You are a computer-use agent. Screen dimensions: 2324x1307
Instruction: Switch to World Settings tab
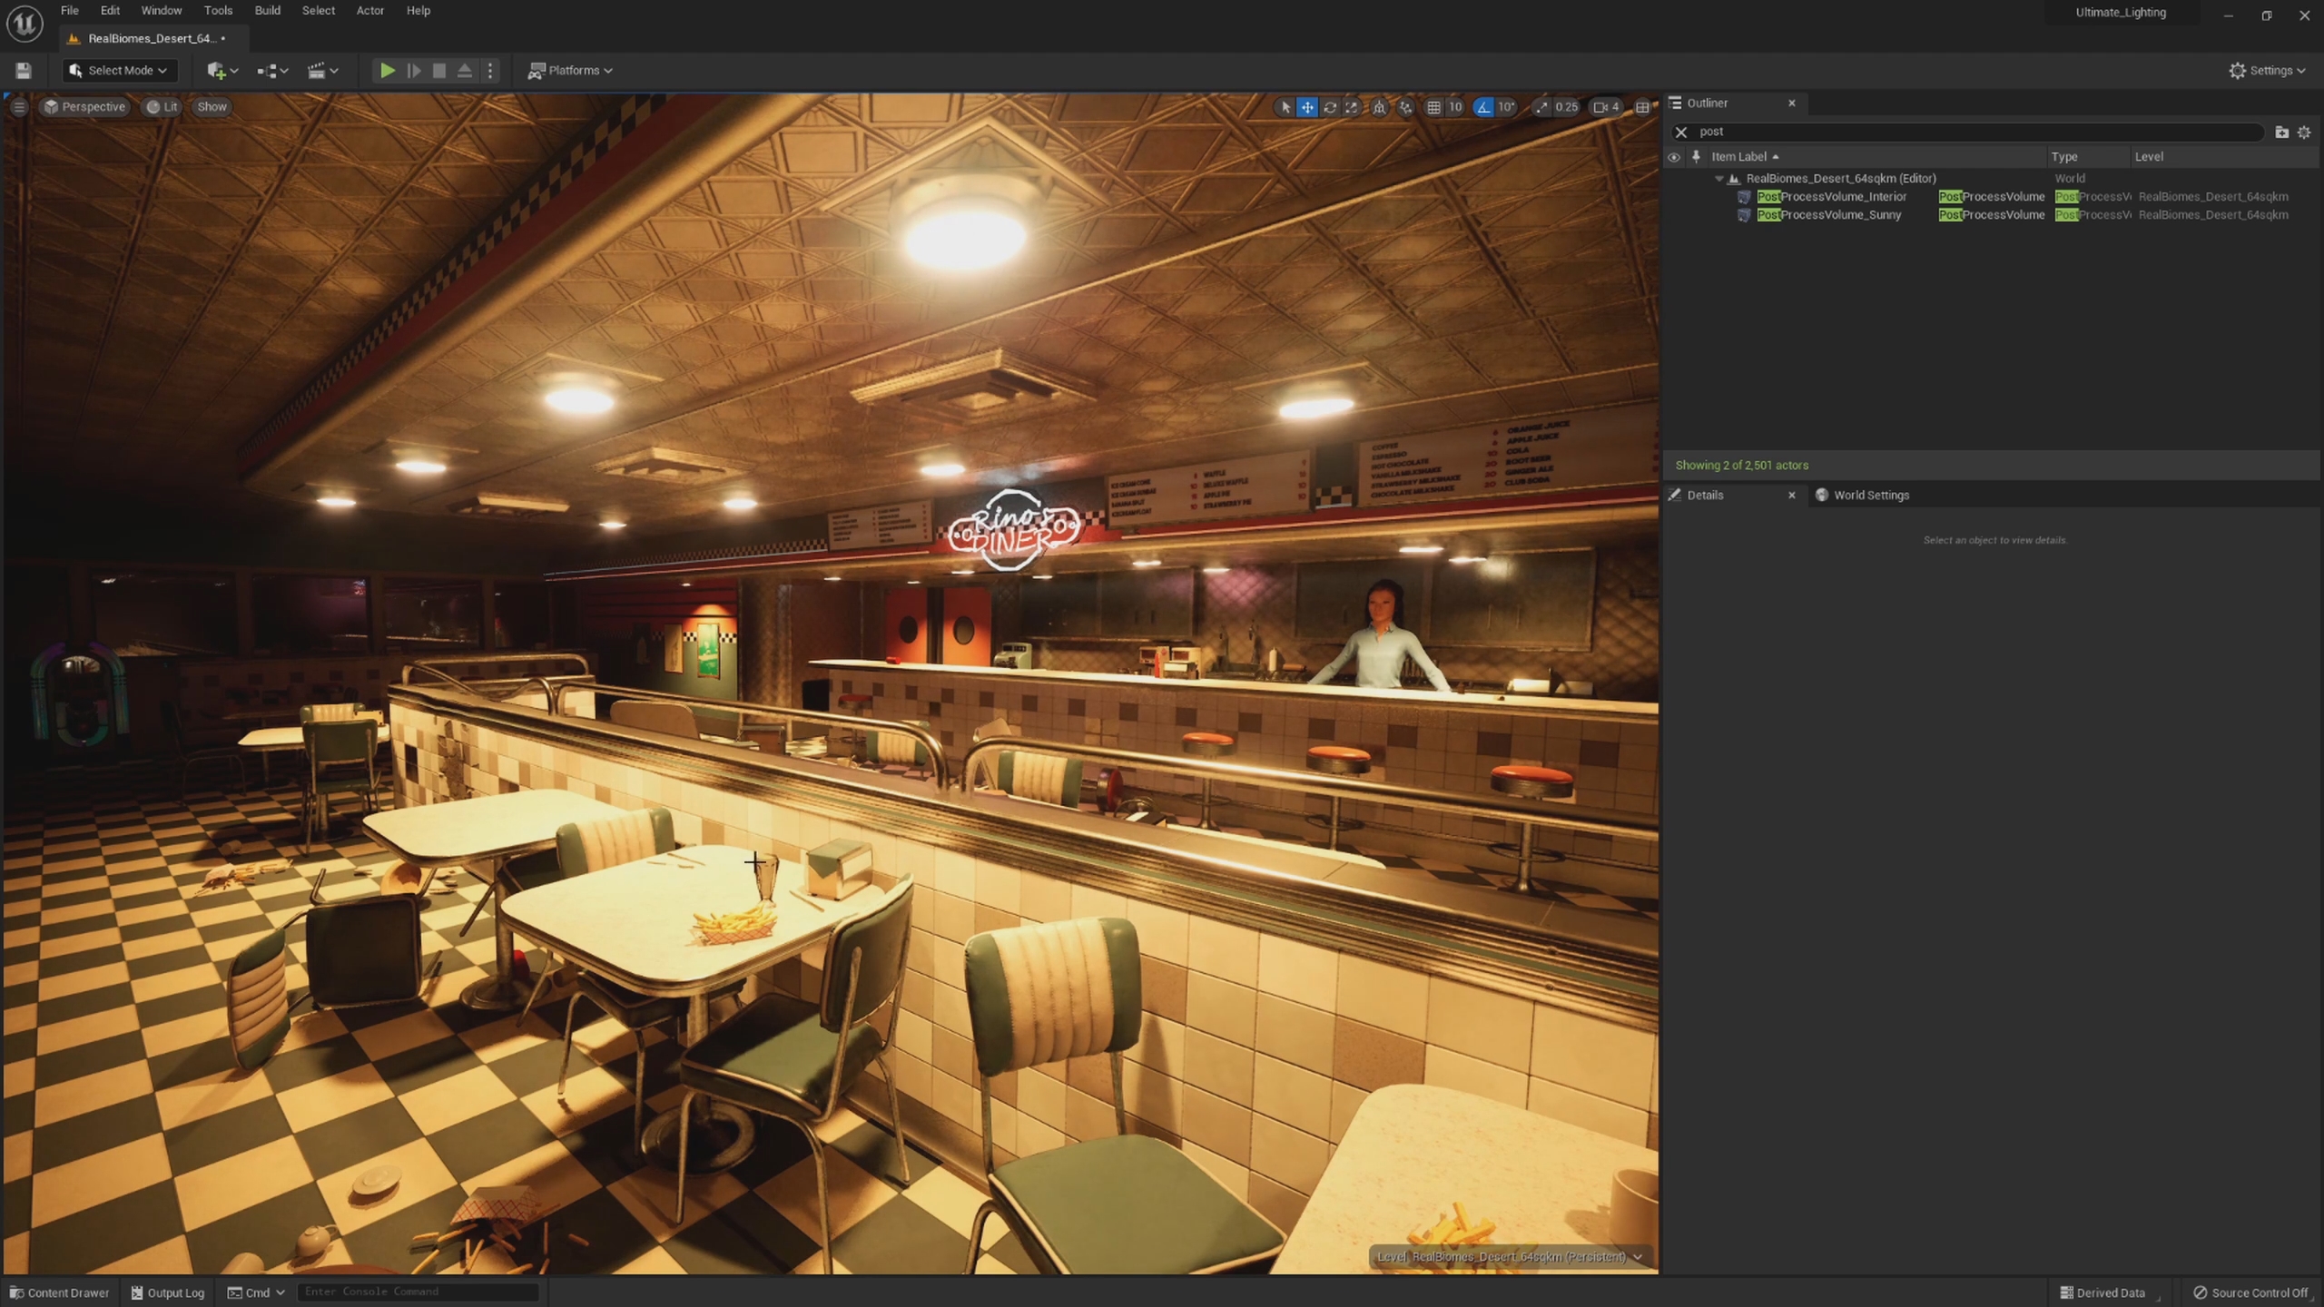(1870, 495)
